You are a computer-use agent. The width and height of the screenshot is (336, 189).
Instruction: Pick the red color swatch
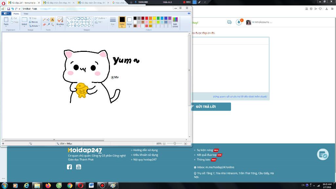(x=147, y=18)
